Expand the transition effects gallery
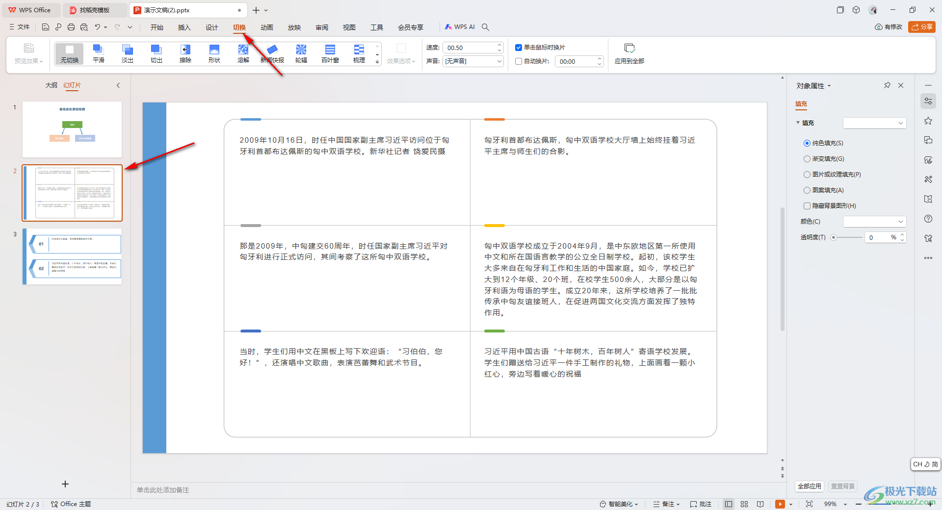Screen dimensions: 942x510 377,62
